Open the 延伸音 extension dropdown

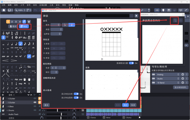coord(57,34)
